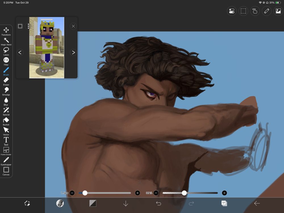Open the ruler tool

(266, 11)
